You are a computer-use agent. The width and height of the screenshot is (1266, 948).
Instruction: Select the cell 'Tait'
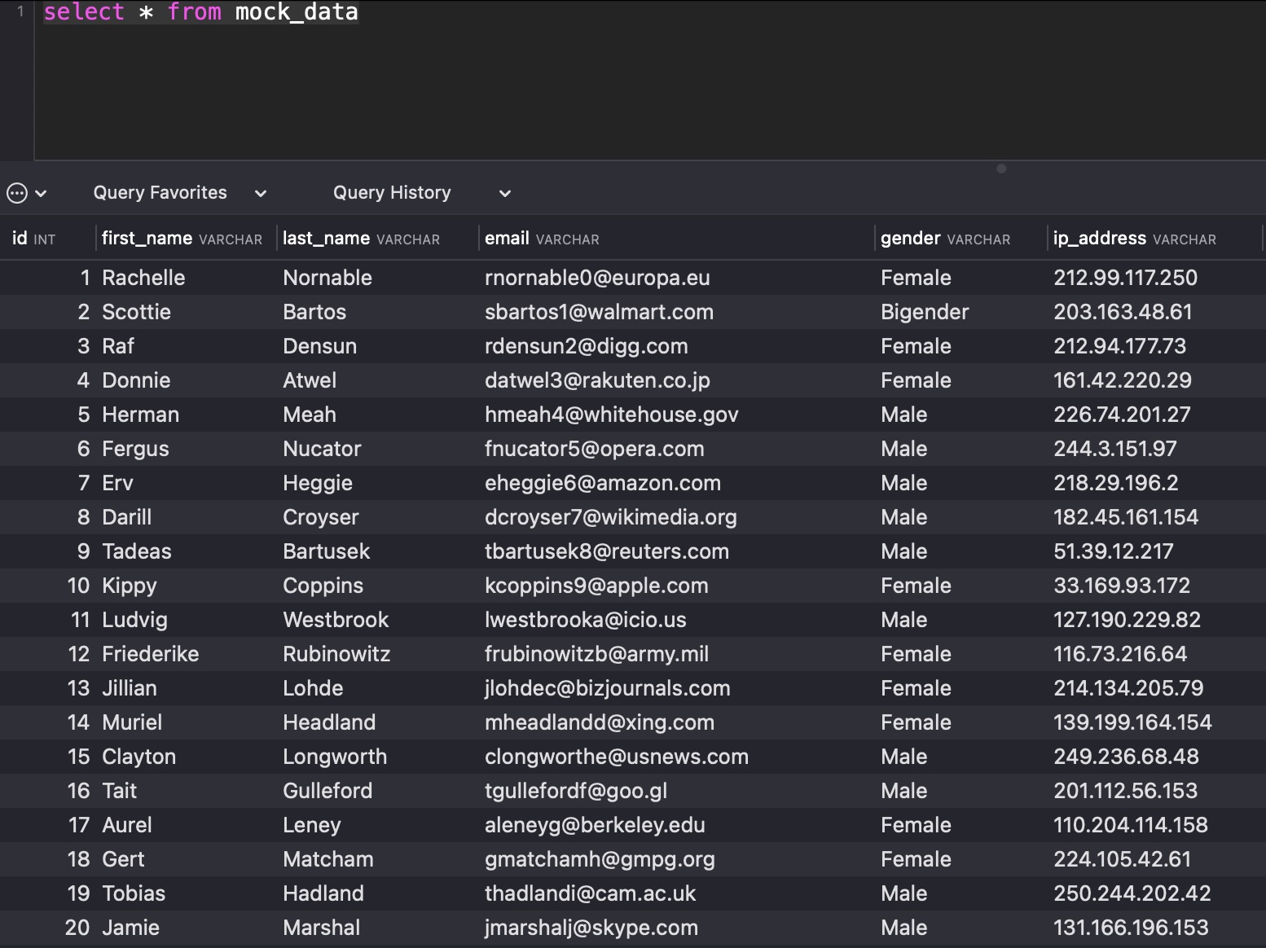point(119,791)
